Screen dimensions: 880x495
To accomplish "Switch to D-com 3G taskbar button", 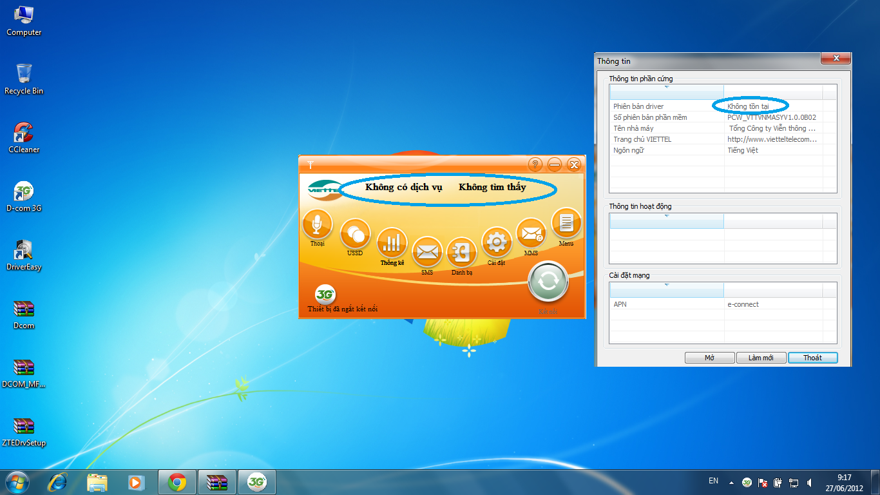I will pyautogui.click(x=257, y=481).
